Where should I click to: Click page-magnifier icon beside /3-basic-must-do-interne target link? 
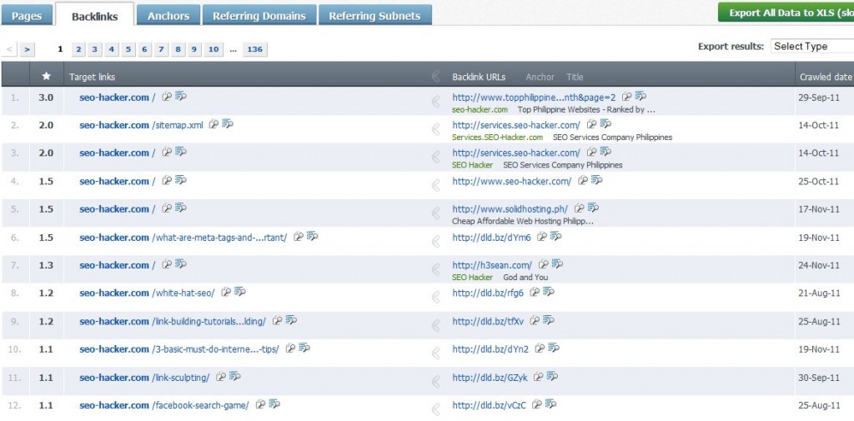pyautogui.click(x=290, y=348)
